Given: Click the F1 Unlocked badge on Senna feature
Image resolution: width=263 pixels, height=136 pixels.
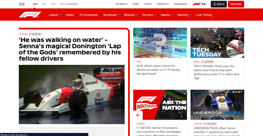Looking at the screenshot, I should (x=35, y=34).
